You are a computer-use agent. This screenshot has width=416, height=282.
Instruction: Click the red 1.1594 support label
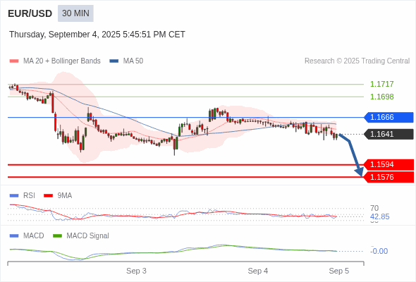(389, 164)
